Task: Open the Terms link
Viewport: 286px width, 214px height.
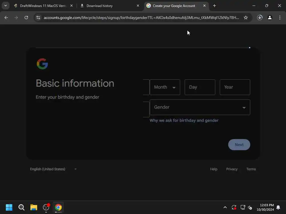Action: pyautogui.click(x=251, y=169)
